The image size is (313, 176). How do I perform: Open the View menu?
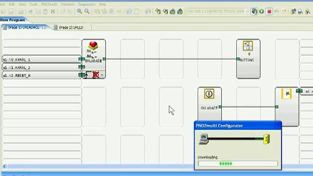point(22,4)
